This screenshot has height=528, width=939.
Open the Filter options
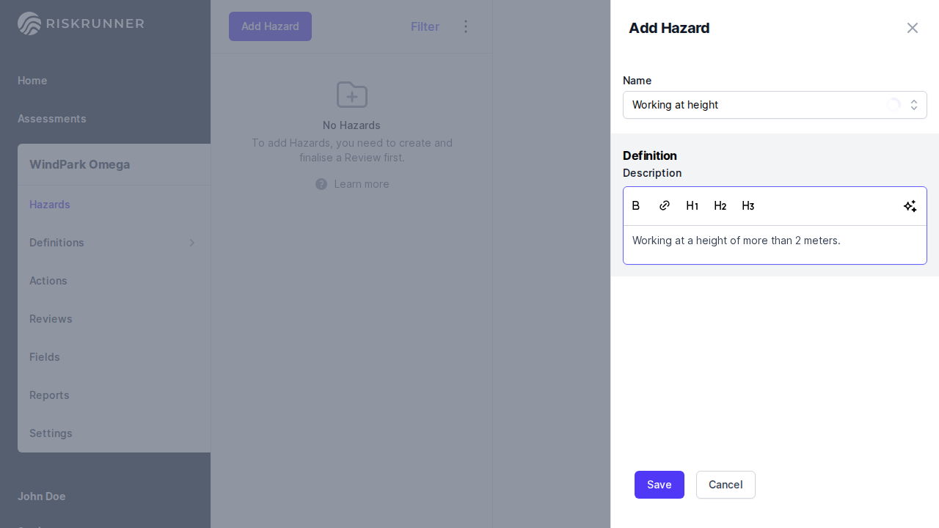point(425,26)
